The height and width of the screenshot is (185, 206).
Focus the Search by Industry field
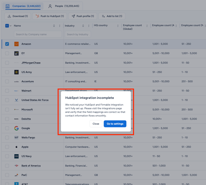(x=78, y=35)
